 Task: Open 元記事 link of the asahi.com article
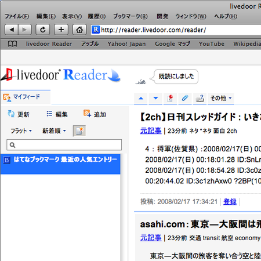[151, 238]
